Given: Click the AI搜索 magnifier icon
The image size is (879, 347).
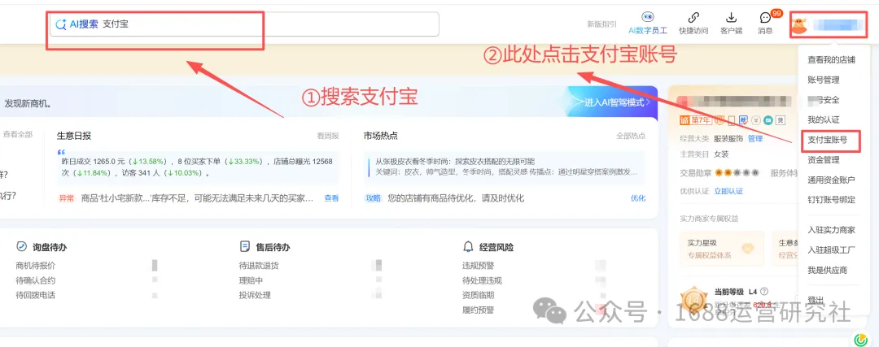Looking at the screenshot, I should [61, 24].
